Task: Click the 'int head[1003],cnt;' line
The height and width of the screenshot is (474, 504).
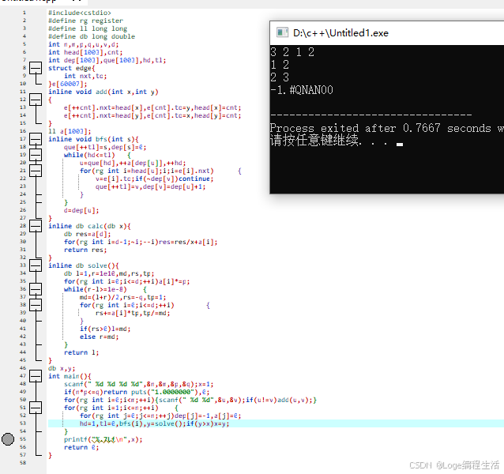Action: click(x=85, y=52)
